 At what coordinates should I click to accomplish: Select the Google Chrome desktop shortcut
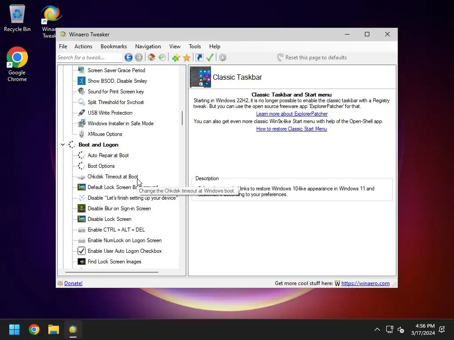point(17,64)
